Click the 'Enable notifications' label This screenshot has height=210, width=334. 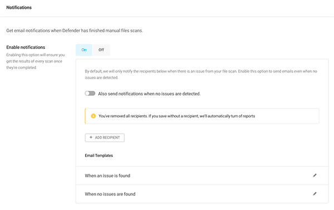point(26,47)
